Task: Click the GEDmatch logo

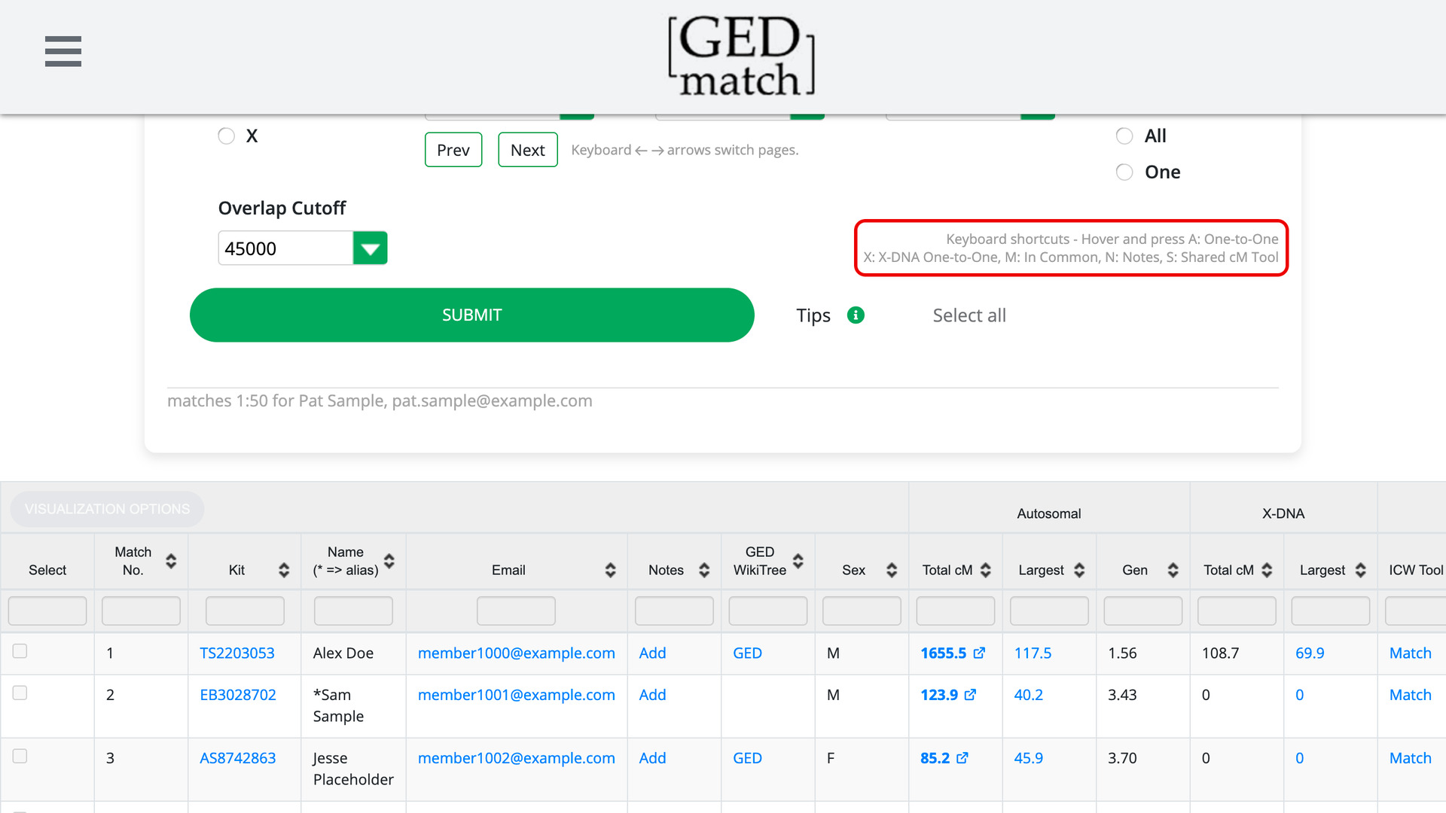Action: coord(741,56)
